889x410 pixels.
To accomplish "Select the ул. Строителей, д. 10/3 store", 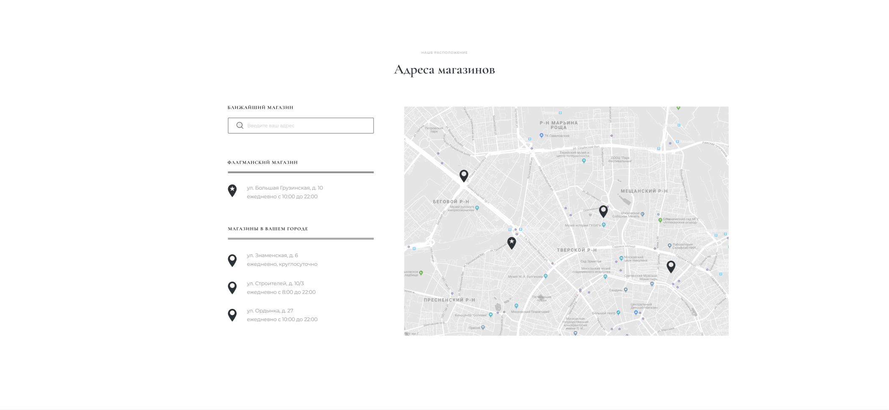I will pos(275,283).
